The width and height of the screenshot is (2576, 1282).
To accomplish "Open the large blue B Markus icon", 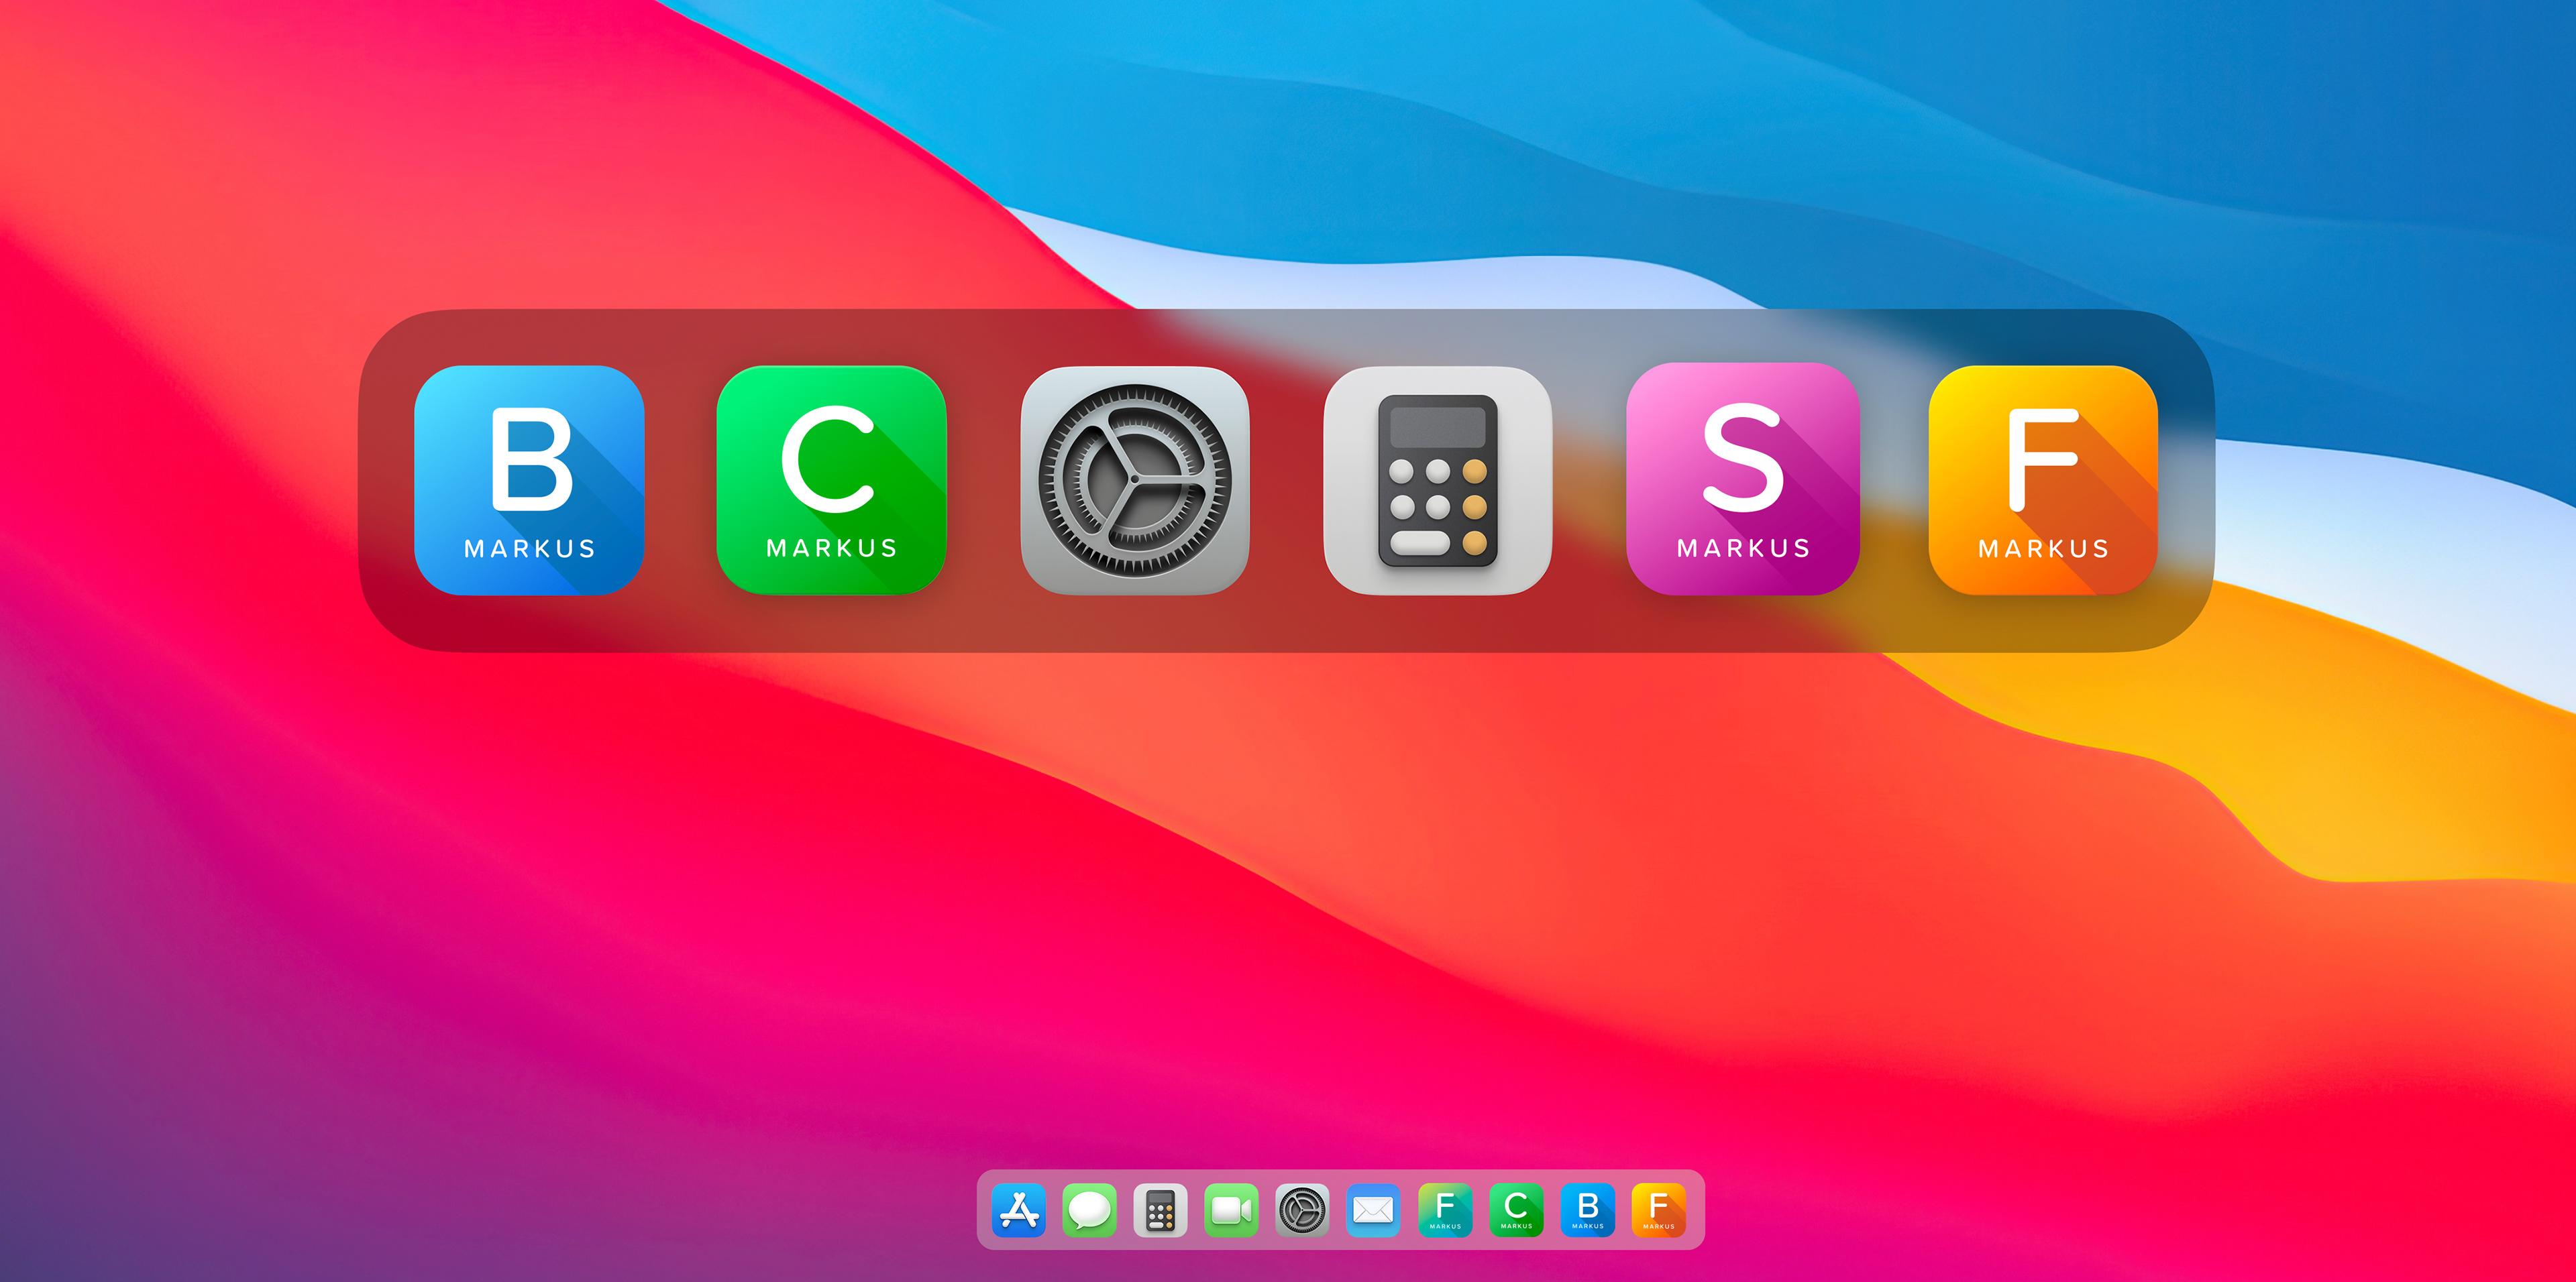I will [x=529, y=479].
